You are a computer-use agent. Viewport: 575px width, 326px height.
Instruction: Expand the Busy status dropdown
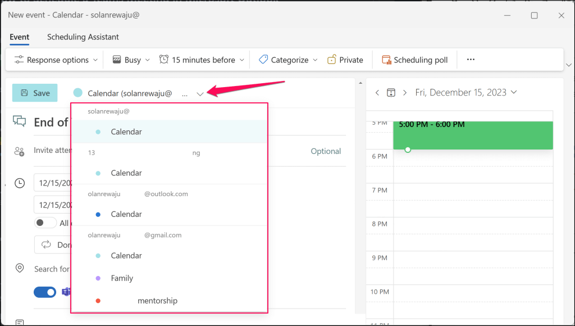point(132,60)
